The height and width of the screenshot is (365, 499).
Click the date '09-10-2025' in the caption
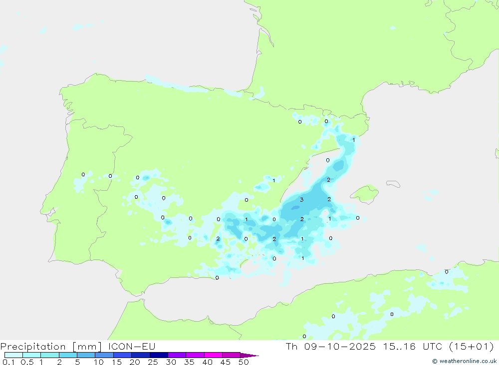point(340,346)
